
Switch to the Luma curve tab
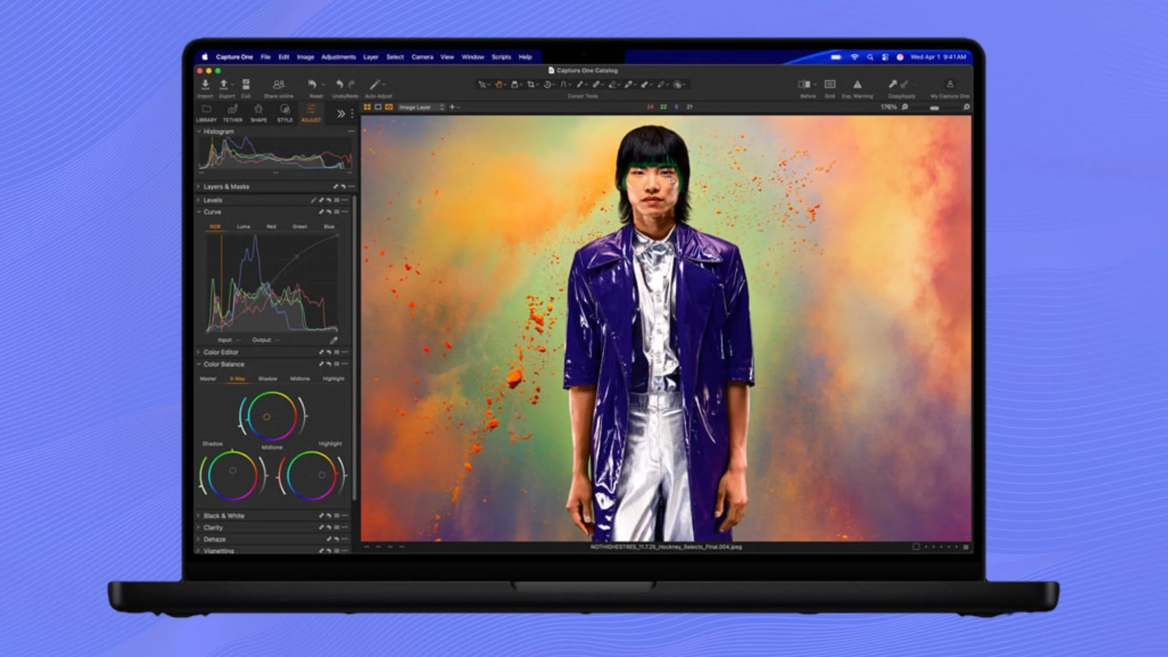tap(244, 227)
